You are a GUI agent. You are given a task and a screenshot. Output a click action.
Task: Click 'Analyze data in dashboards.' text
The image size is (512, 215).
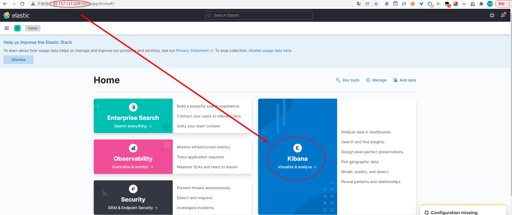366,132
